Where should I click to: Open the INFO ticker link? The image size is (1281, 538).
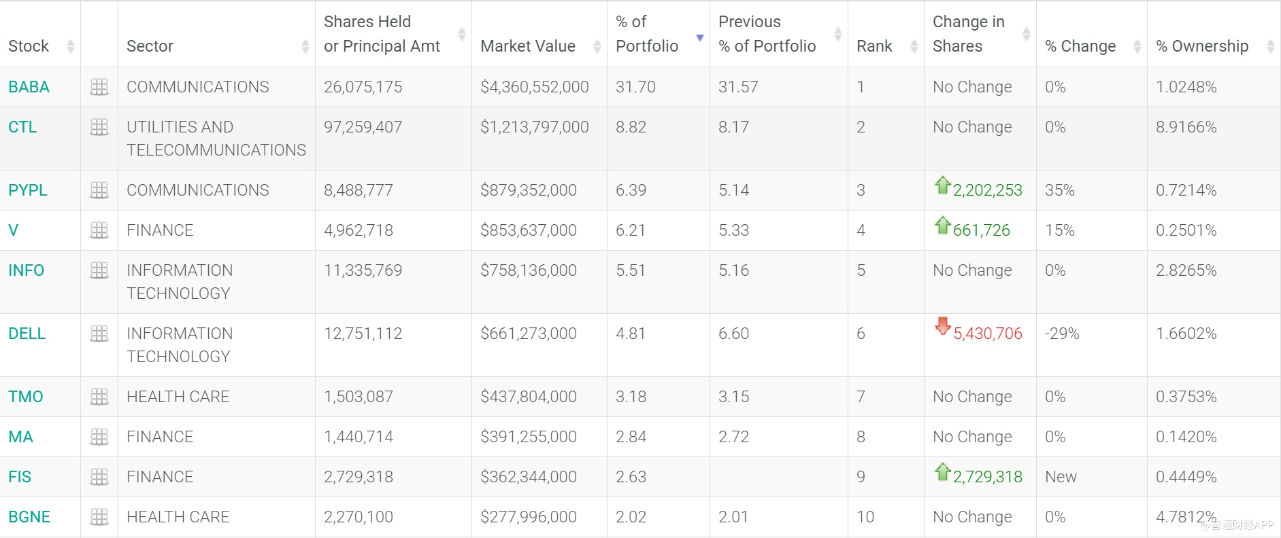pyautogui.click(x=26, y=270)
